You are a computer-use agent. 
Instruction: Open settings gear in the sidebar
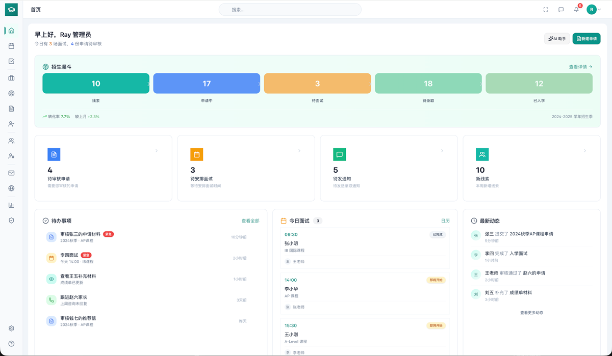click(11, 328)
